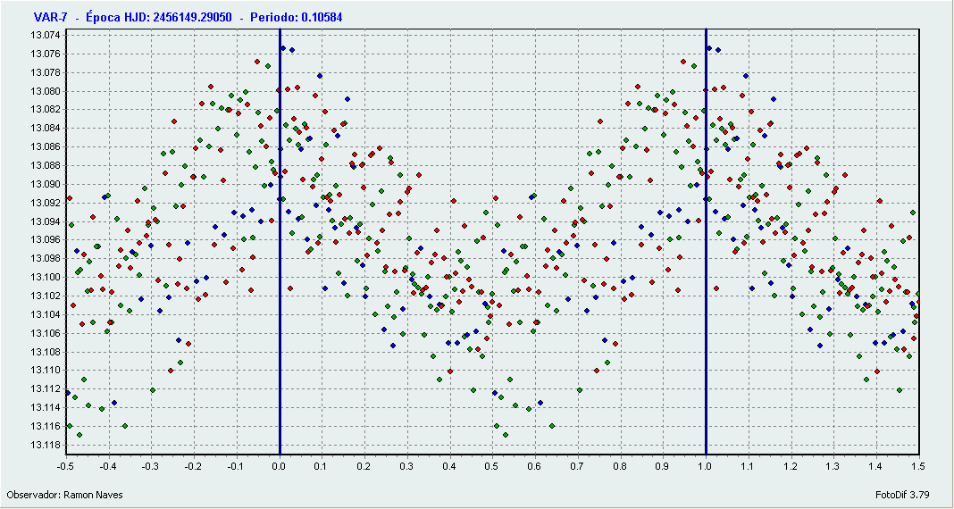Click the 1.4 phase axis label
Viewport: 954px width, 509px height.
click(x=876, y=466)
